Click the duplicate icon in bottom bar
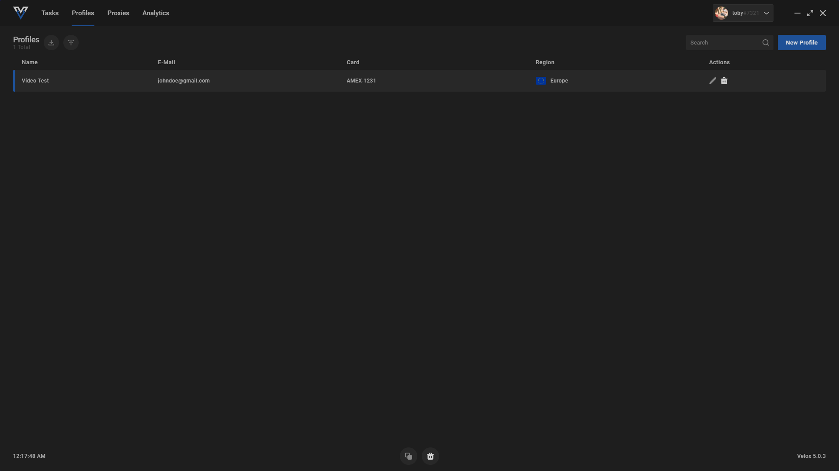 click(408, 456)
